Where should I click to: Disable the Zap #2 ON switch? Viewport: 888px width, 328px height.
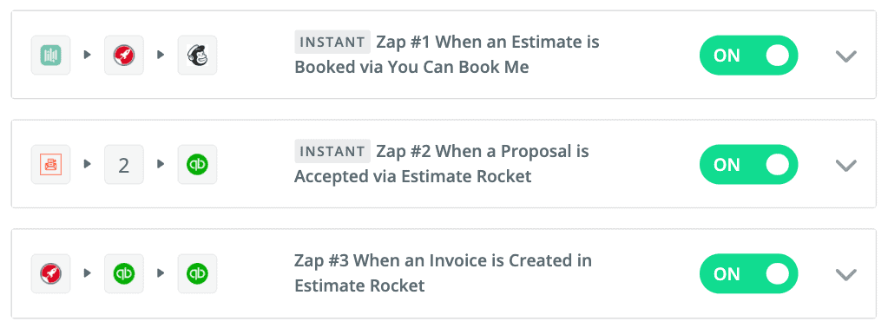click(749, 164)
